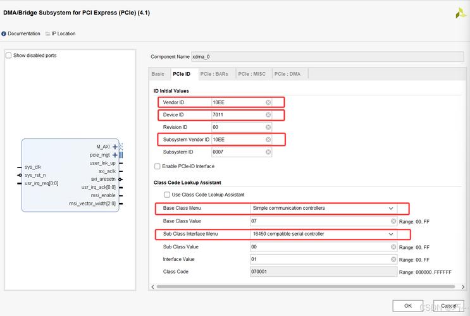Click the Subsystem Vendor ID input field

(x=242, y=140)
